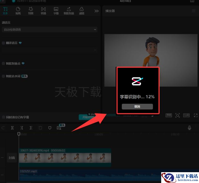
Task: Click the delete-left trim tool
Action: coord(22,128)
